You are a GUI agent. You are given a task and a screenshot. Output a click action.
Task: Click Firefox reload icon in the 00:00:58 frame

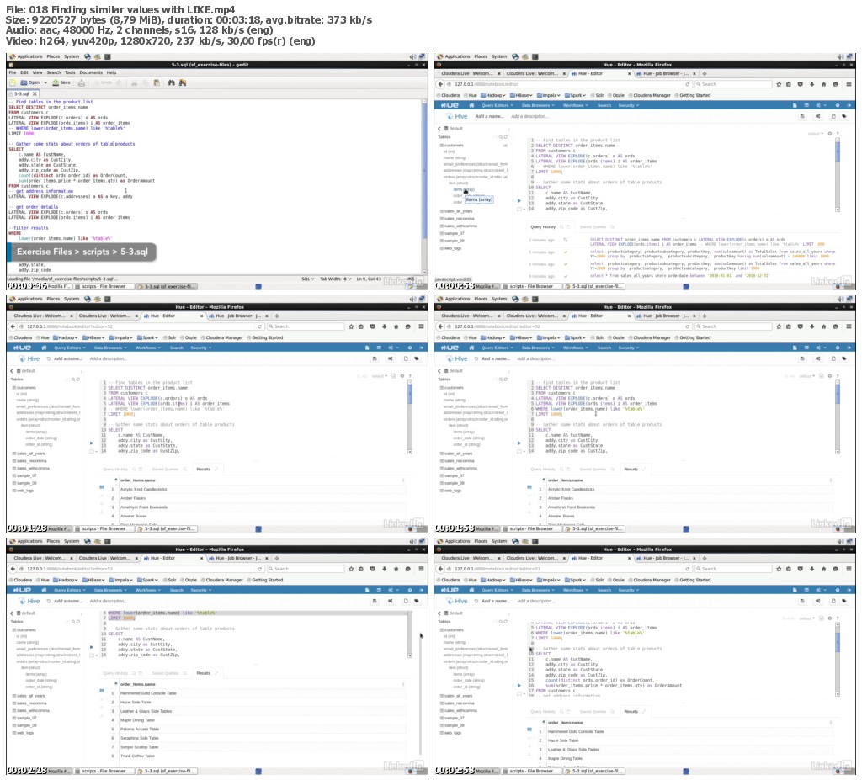(687, 84)
